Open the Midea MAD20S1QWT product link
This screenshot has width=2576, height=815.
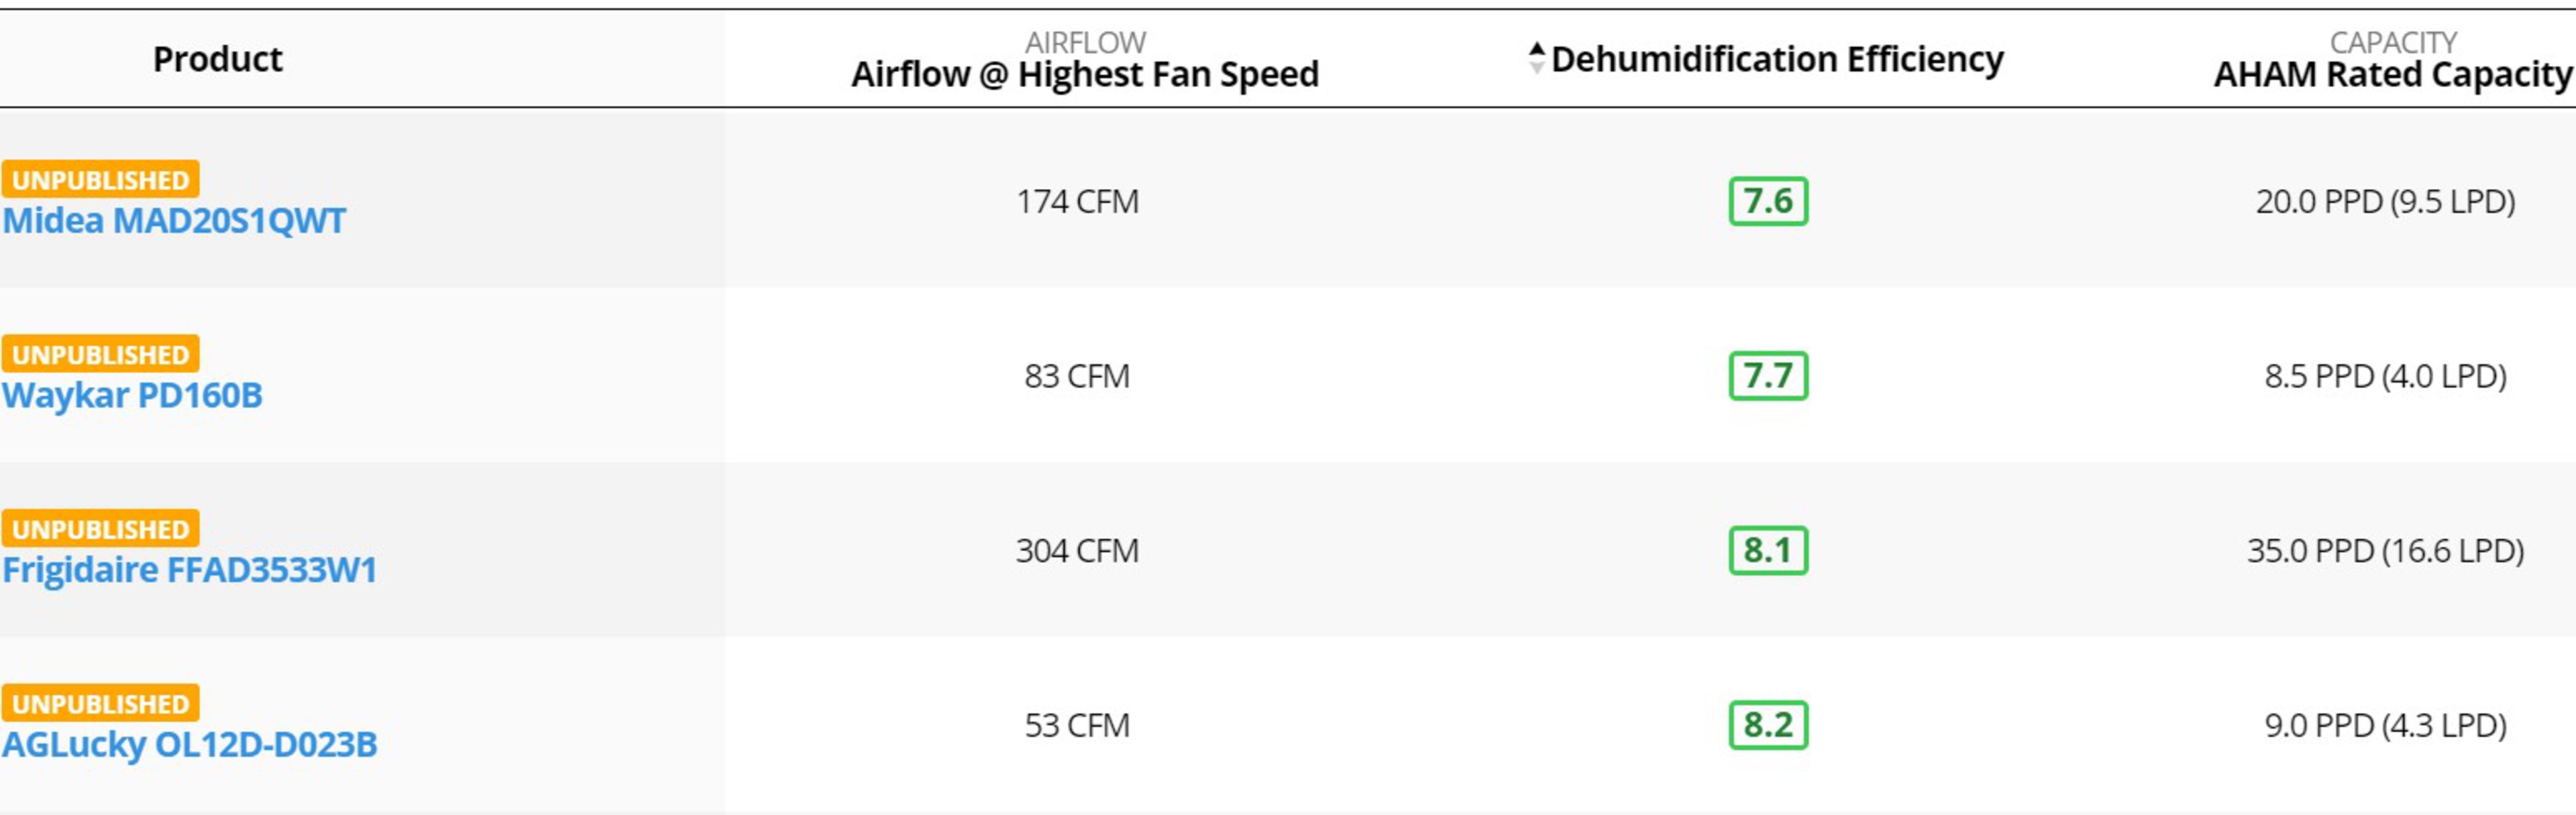click(x=174, y=221)
